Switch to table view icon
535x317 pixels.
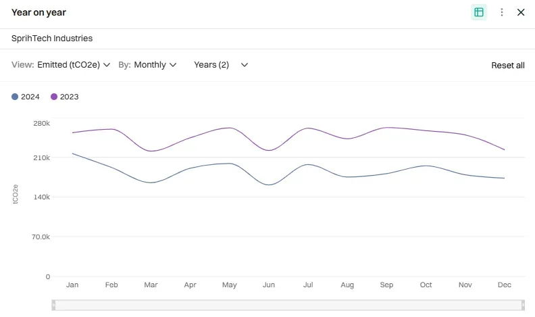point(479,12)
